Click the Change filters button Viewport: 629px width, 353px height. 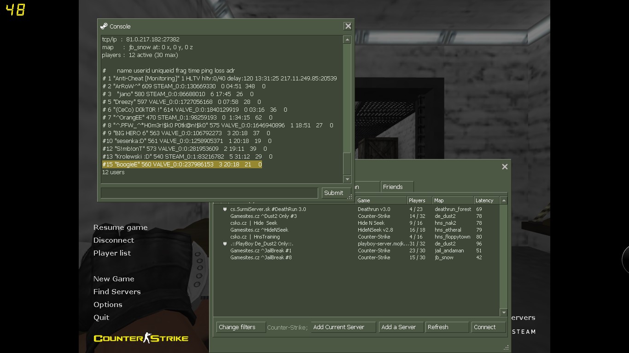[241, 327]
